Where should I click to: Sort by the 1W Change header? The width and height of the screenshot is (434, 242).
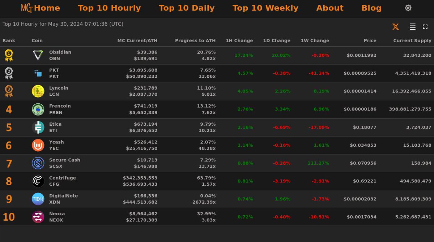coord(315,40)
